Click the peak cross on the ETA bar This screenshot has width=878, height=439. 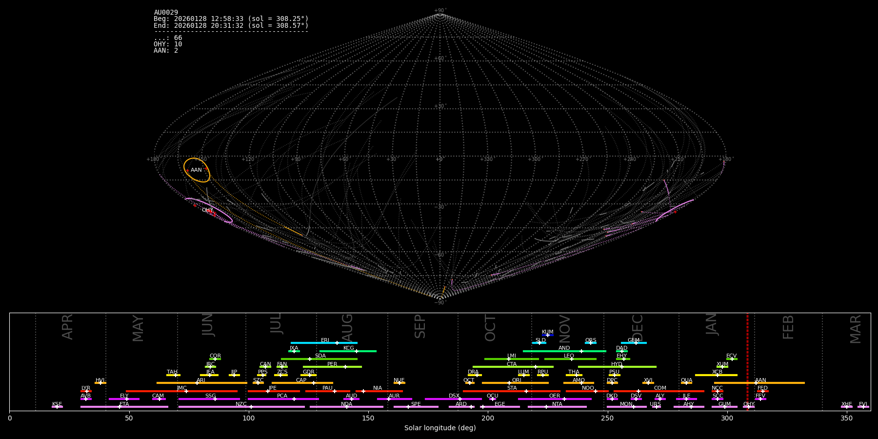(x=119, y=407)
